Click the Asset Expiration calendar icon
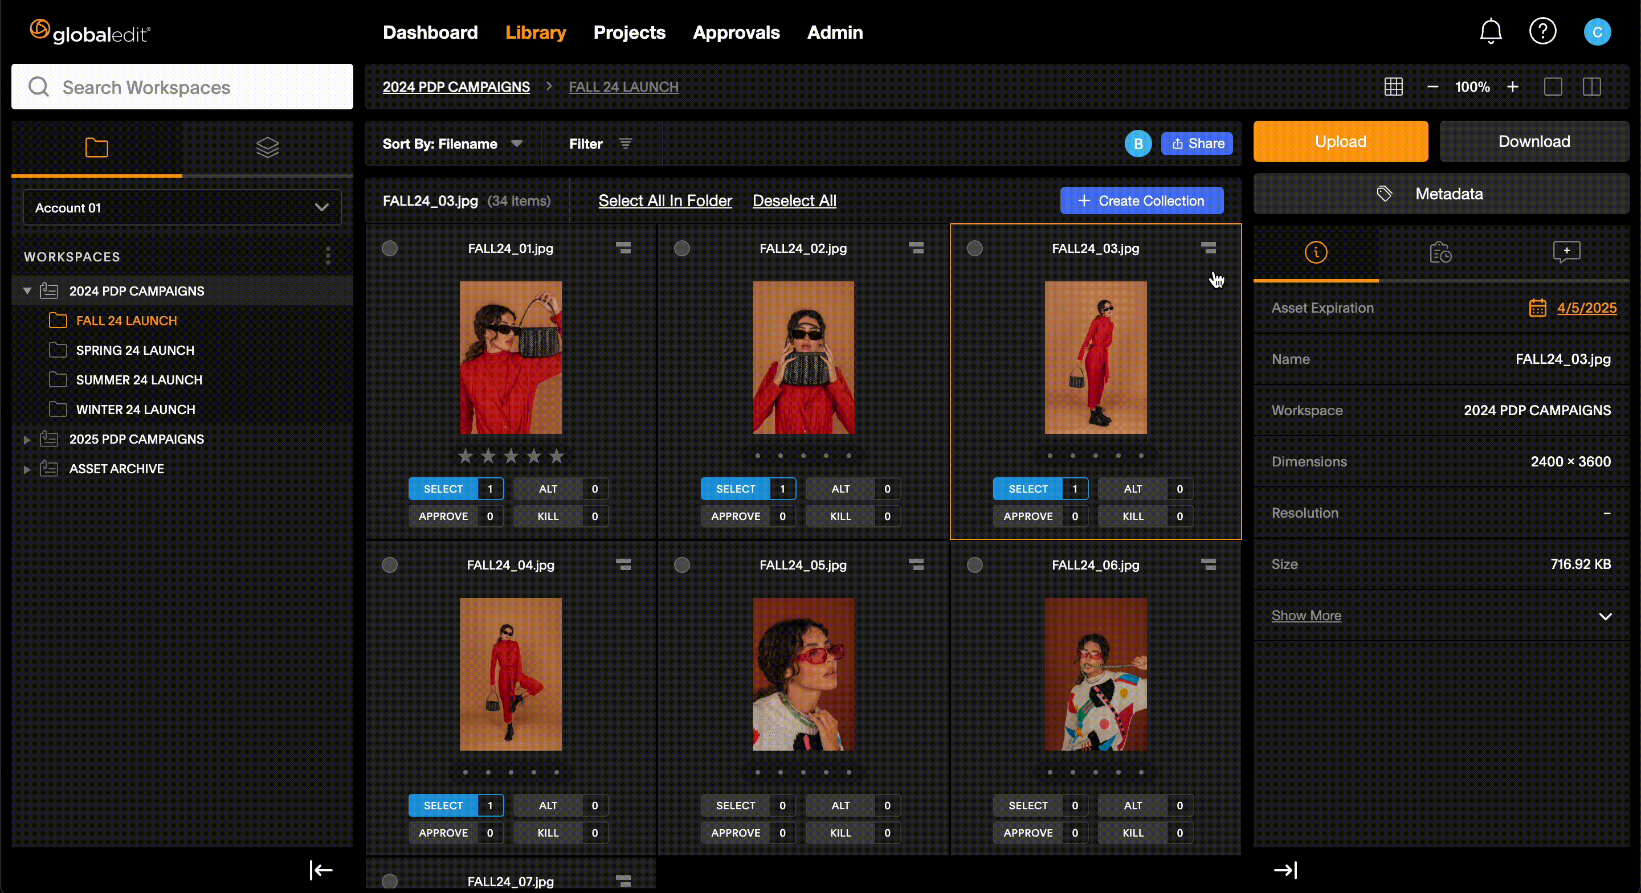The width and height of the screenshot is (1641, 893). tap(1537, 308)
